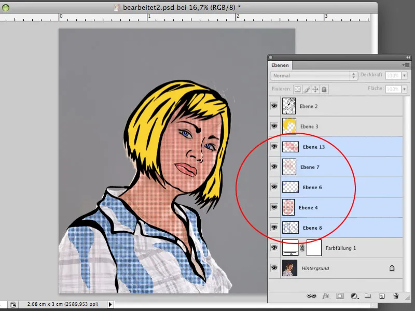Open the Ebenen panel options menu
This screenshot has width=415, height=311.
(406, 65)
